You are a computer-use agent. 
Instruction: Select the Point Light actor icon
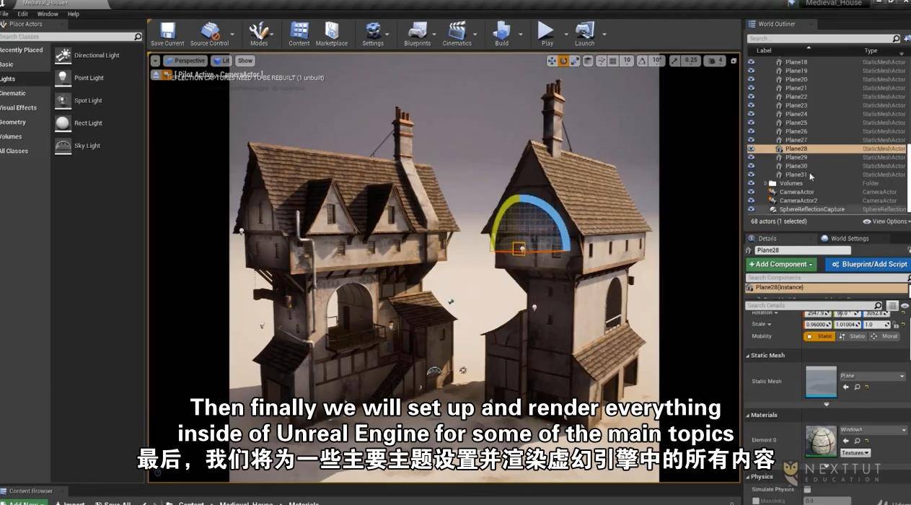pos(63,77)
